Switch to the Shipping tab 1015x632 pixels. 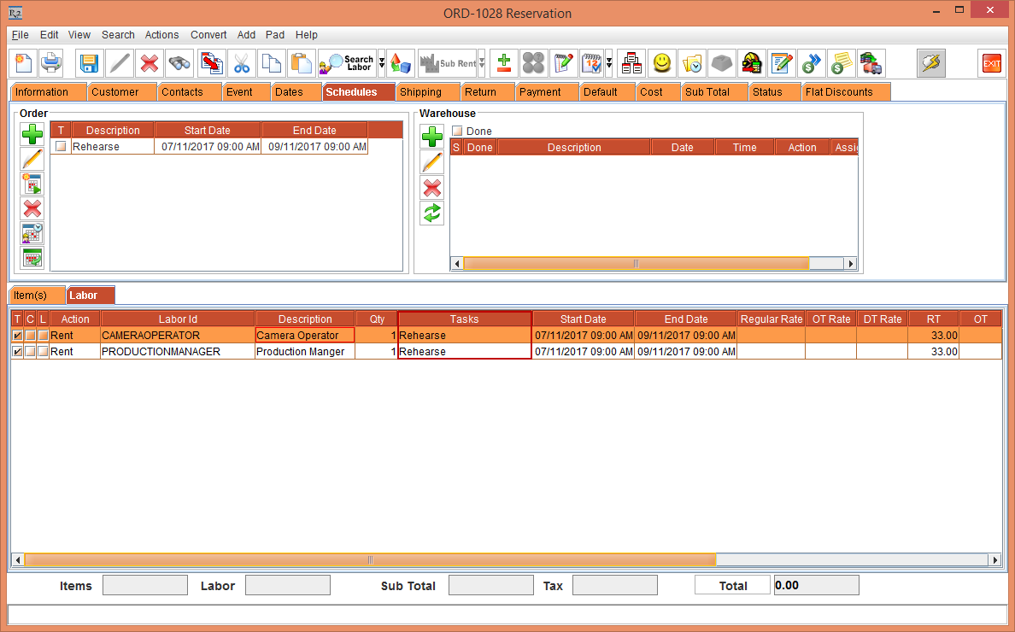click(426, 92)
